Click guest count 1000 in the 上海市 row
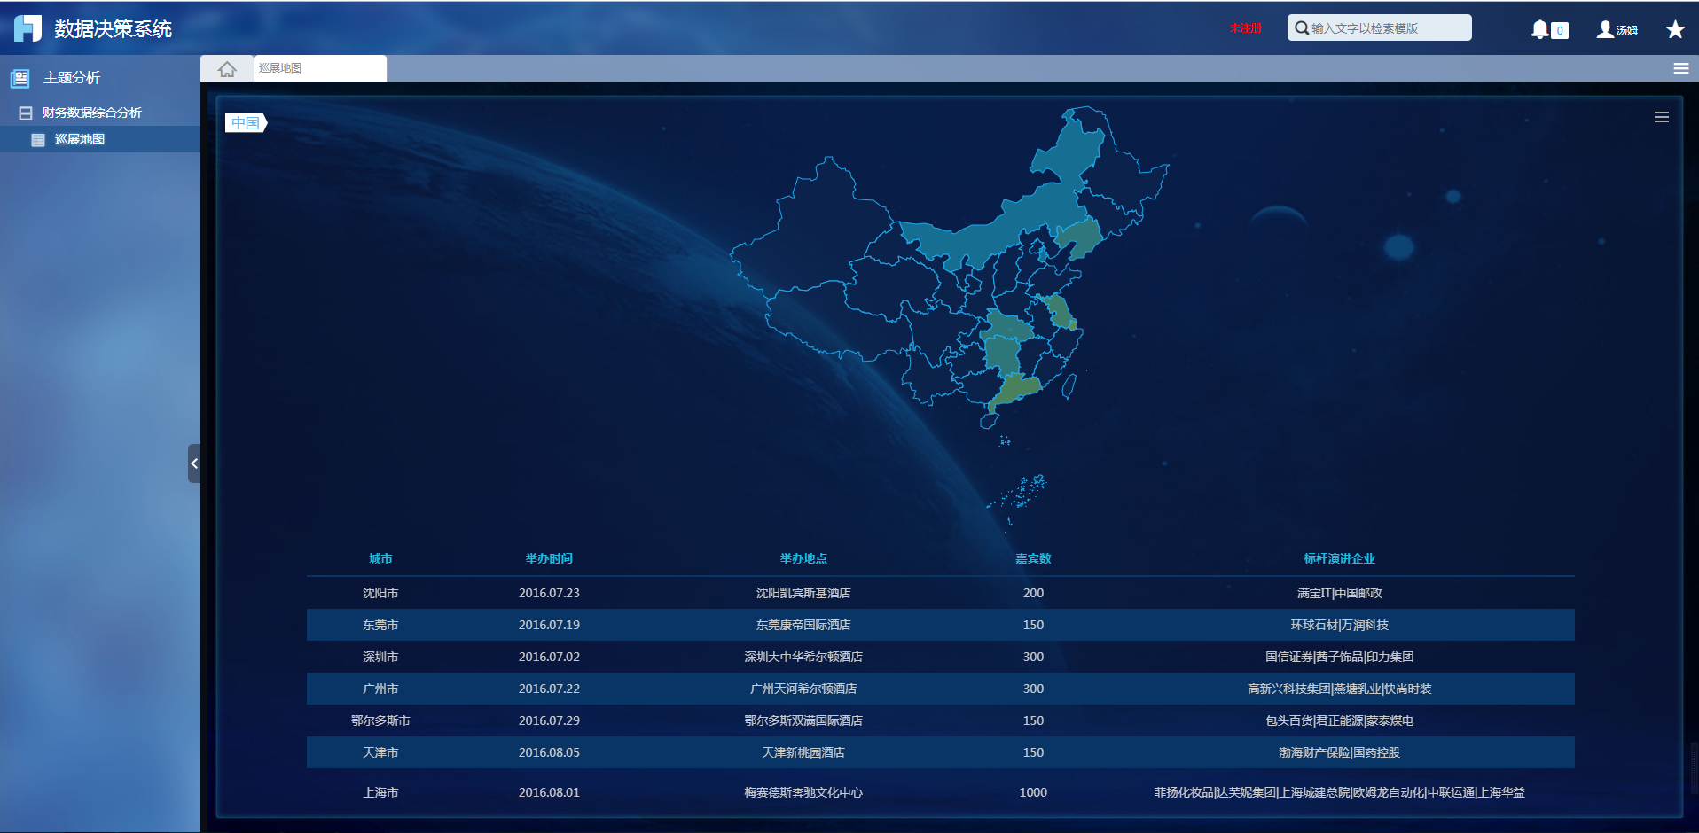 [x=1033, y=792]
